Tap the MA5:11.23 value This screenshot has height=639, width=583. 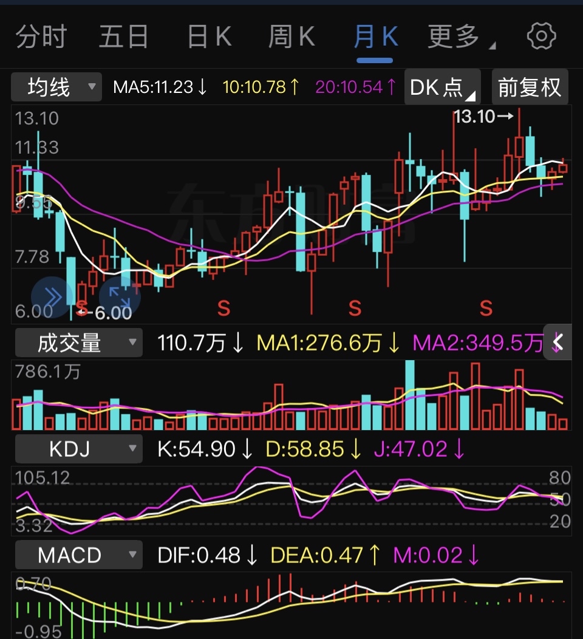[x=160, y=87]
